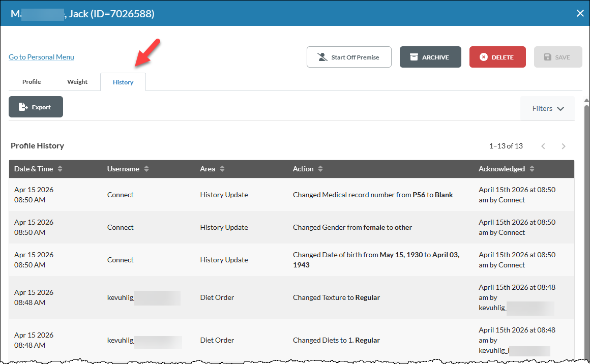Click 'Changed Medical record number' action cell
The height and width of the screenshot is (364, 590).
[x=372, y=195]
